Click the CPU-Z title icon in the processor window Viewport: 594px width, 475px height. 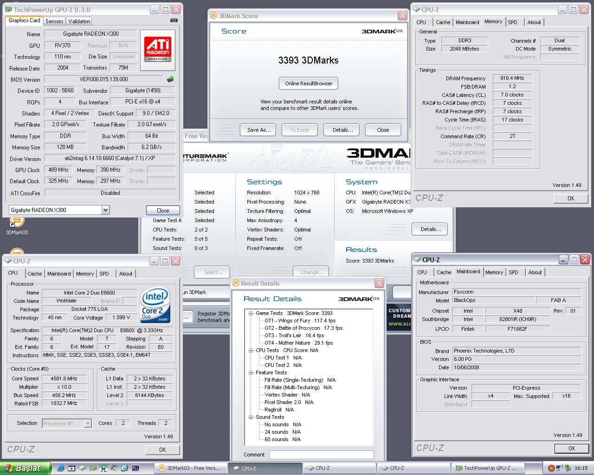tap(8, 261)
